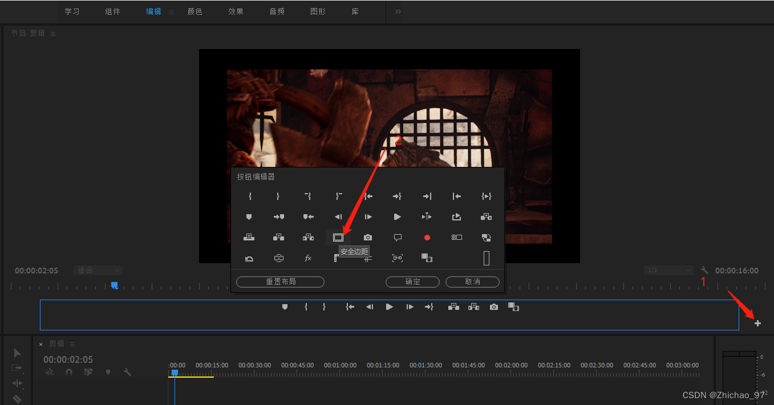Choose Go to Next Marker icon in editor
Image resolution: width=774 pixels, height=405 pixels.
point(279,216)
